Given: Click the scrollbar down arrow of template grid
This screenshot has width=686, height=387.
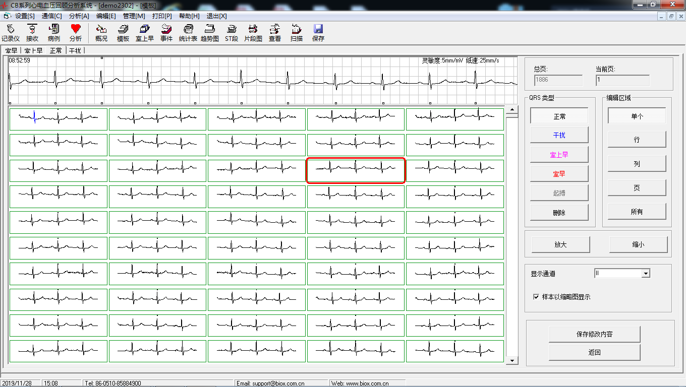Looking at the screenshot, I should click(512, 360).
